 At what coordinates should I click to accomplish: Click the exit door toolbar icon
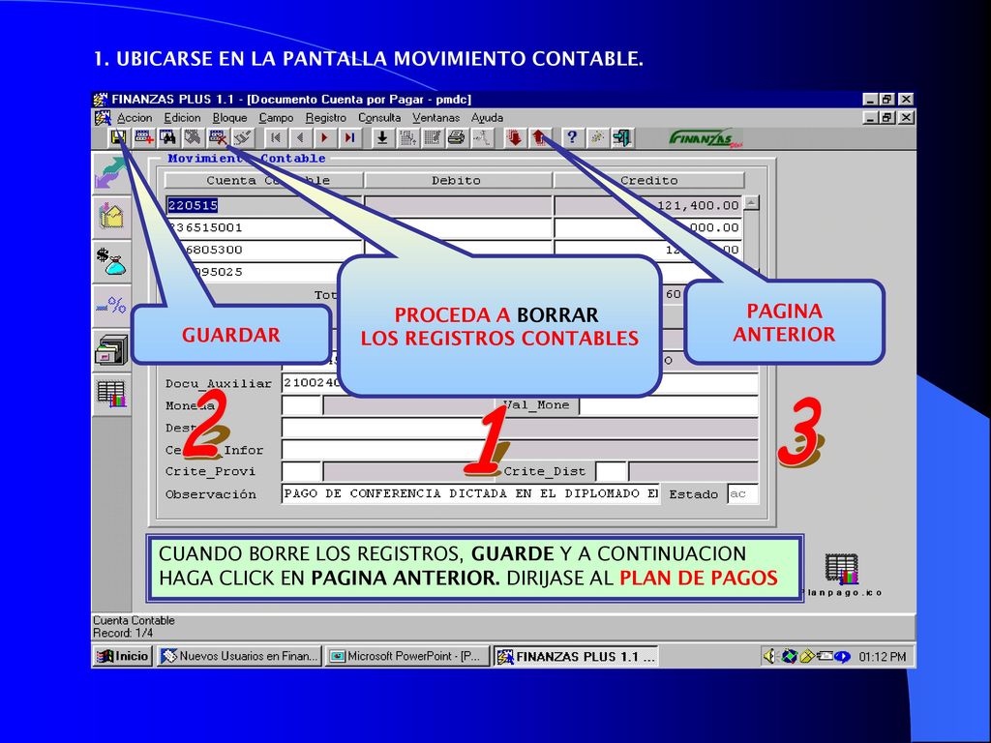click(622, 137)
